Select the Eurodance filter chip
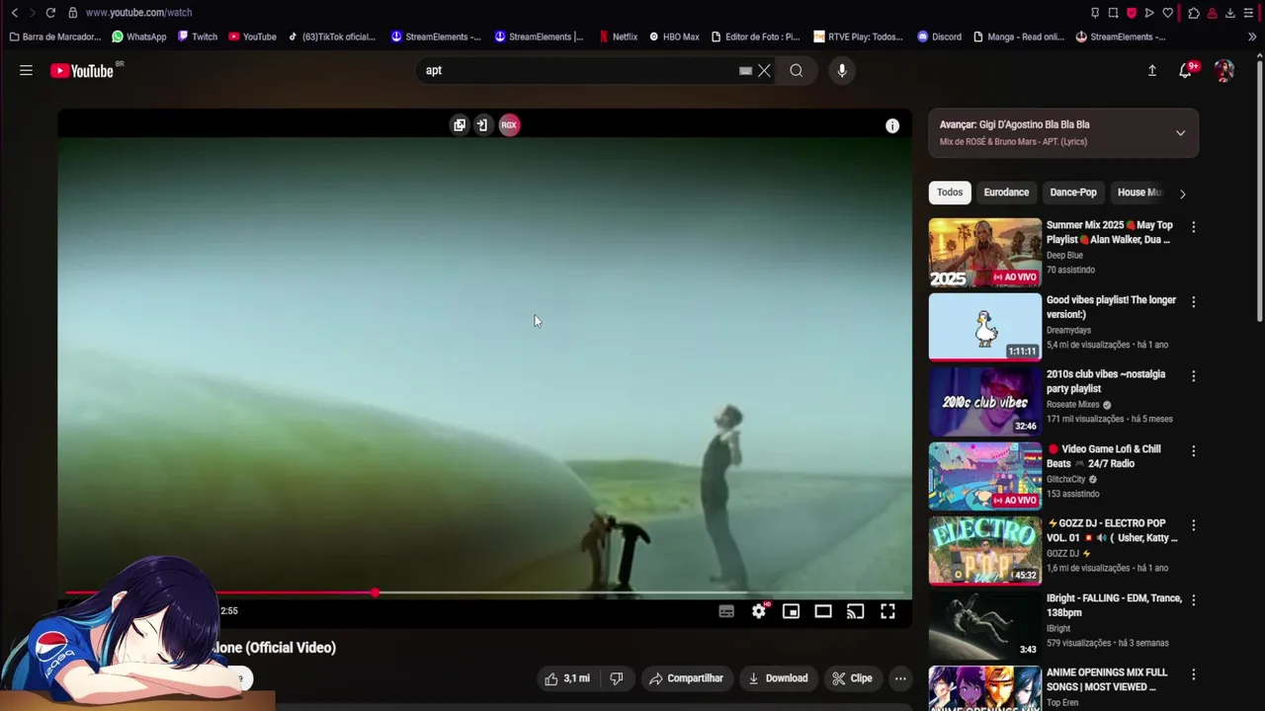The height and width of the screenshot is (711, 1265). (x=1006, y=193)
